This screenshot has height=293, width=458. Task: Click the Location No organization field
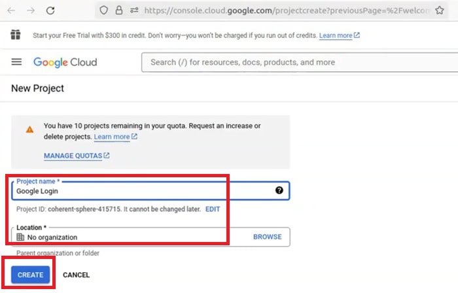[150, 237]
